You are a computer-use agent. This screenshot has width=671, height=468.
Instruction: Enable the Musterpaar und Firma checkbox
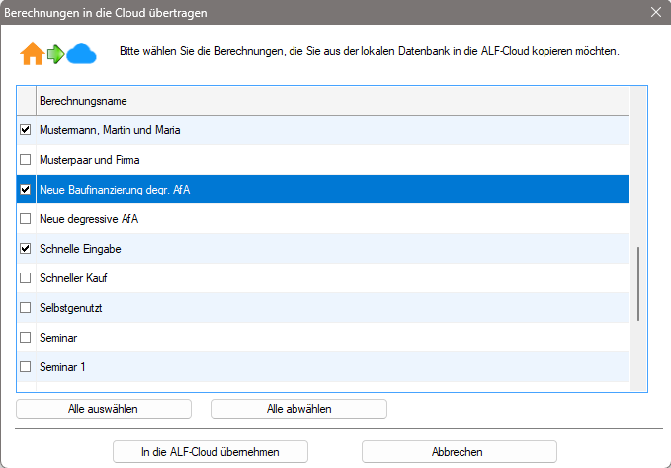pyautogui.click(x=26, y=160)
